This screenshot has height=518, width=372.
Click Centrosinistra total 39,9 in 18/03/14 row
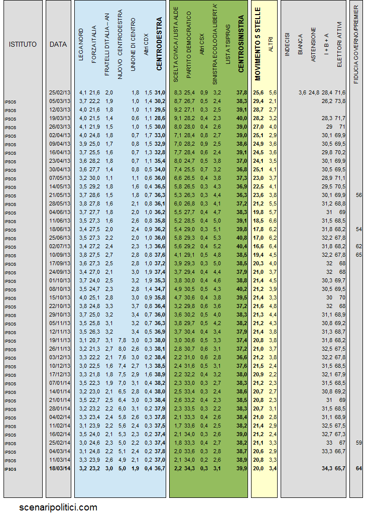pos(241,468)
